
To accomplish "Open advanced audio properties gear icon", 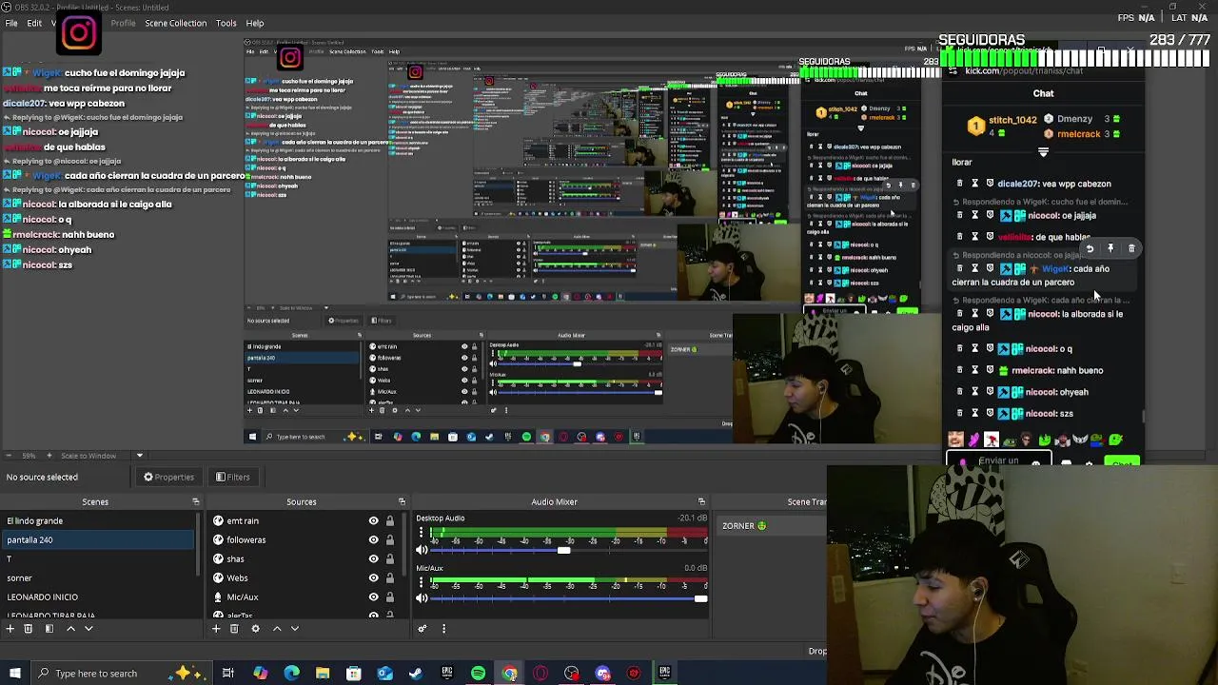I will pyautogui.click(x=422, y=629).
